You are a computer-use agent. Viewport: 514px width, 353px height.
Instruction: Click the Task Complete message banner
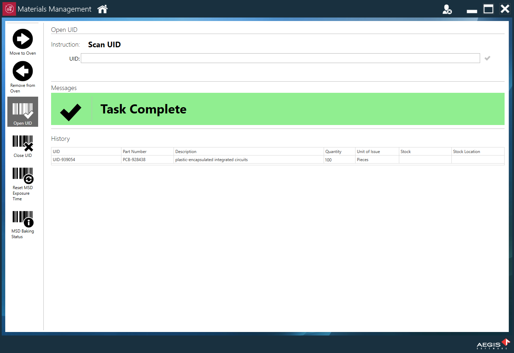tap(277, 109)
